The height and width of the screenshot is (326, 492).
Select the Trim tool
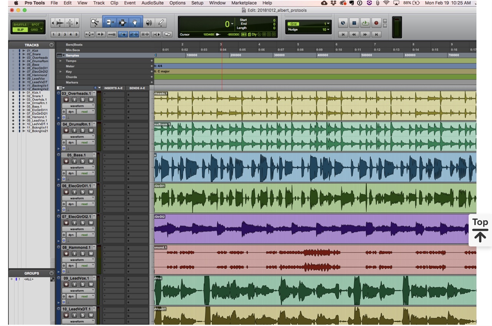click(110, 23)
